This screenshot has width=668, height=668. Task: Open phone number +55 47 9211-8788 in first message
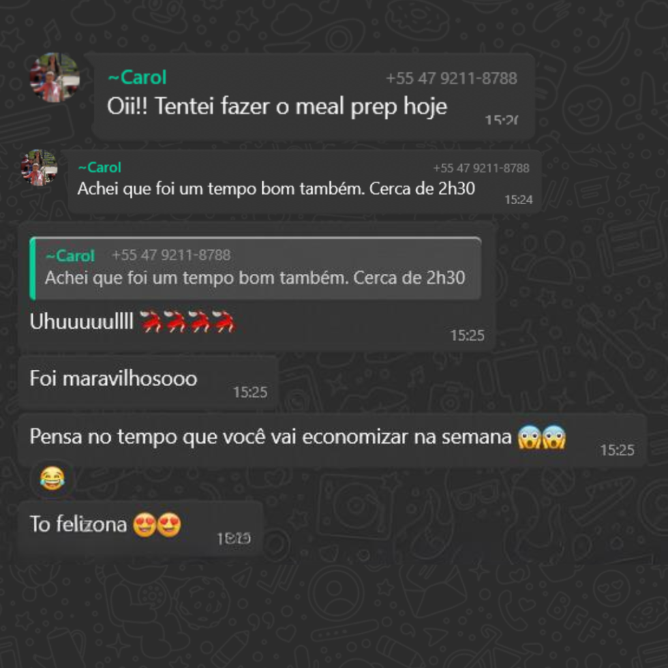coord(451,78)
